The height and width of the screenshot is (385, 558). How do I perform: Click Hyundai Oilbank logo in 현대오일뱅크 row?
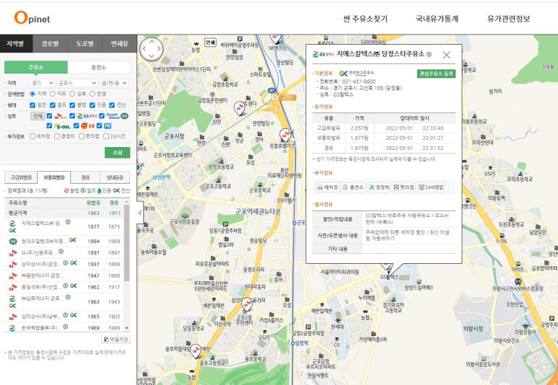13,242
